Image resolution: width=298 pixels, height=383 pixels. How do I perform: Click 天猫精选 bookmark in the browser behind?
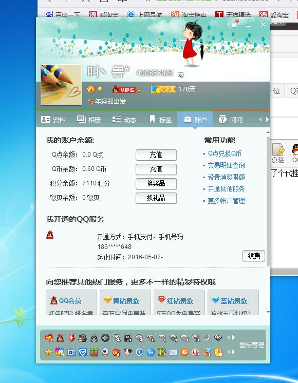tap(233, 15)
